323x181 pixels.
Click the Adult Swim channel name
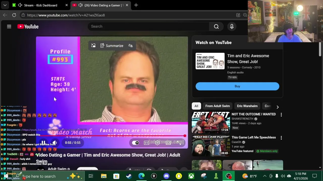tap(57, 169)
